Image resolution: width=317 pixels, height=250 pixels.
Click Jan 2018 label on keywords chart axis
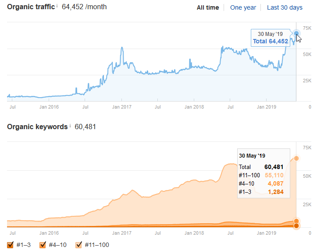tap(193, 233)
